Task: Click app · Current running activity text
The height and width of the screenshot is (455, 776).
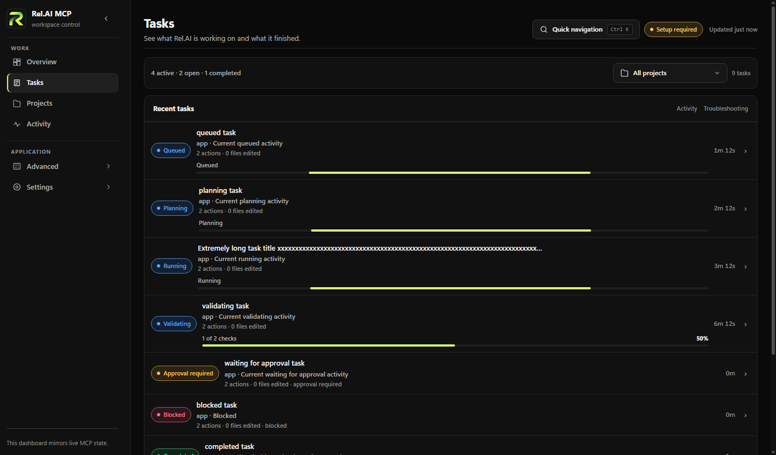Action: coord(241,259)
